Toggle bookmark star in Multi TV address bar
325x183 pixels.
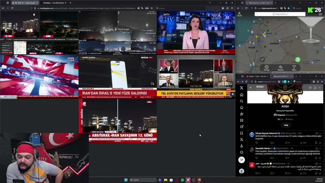(x=152, y=8)
